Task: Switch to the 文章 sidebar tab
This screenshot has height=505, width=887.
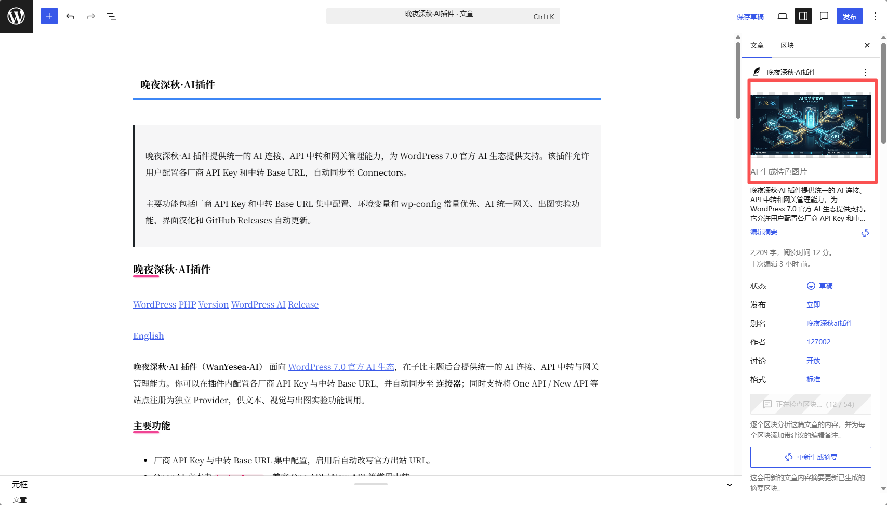Action: pyautogui.click(x=757, y=45)
